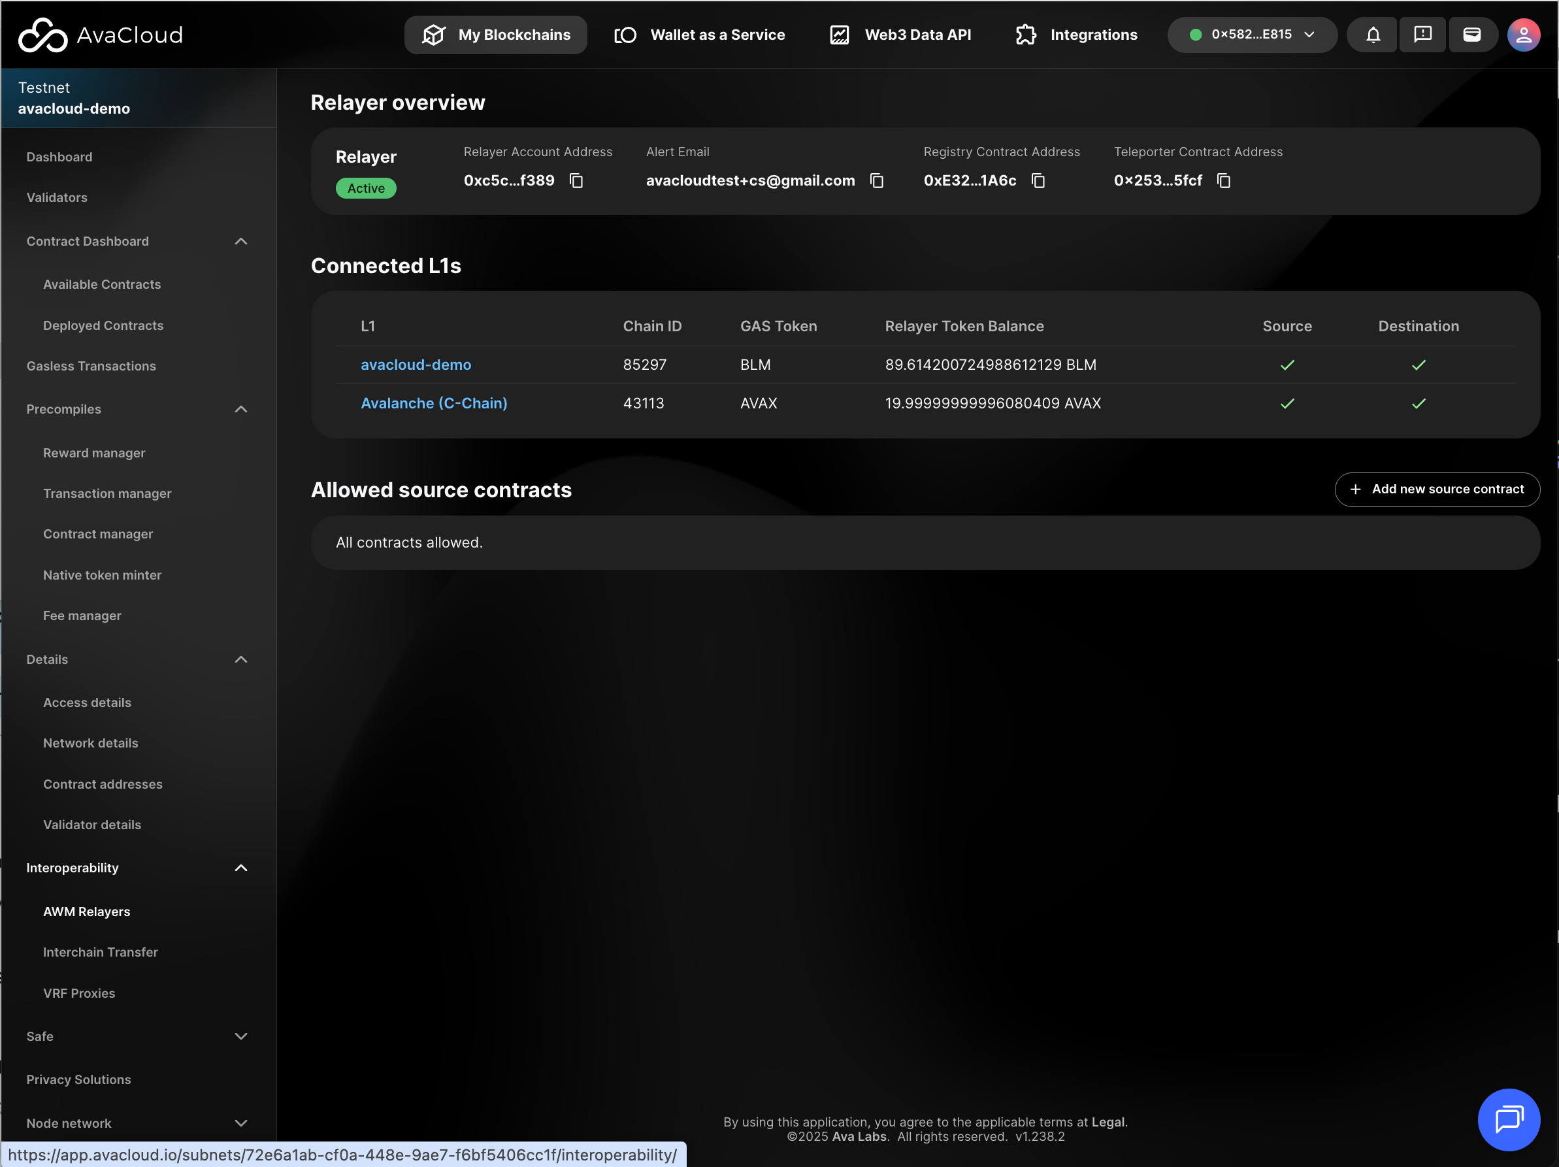Copy the Relayer Account Address
1559x1167 pixels.
[x=576, y=181]
